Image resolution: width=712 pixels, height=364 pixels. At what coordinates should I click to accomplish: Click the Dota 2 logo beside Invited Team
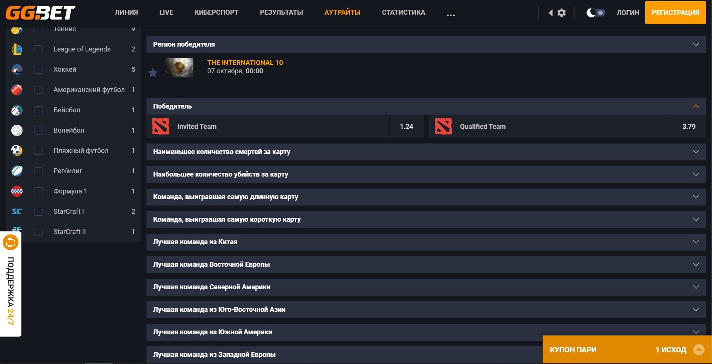[x=160, y=127]
